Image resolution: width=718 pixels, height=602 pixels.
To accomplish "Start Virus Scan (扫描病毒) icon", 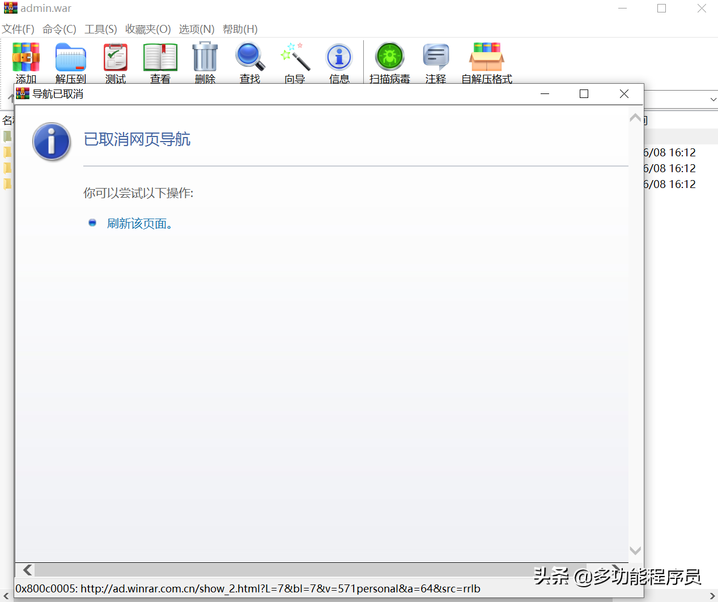I will [390, 57].
